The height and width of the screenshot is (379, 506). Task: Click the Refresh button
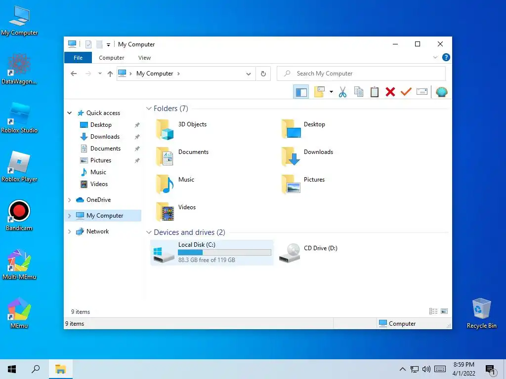263,74
